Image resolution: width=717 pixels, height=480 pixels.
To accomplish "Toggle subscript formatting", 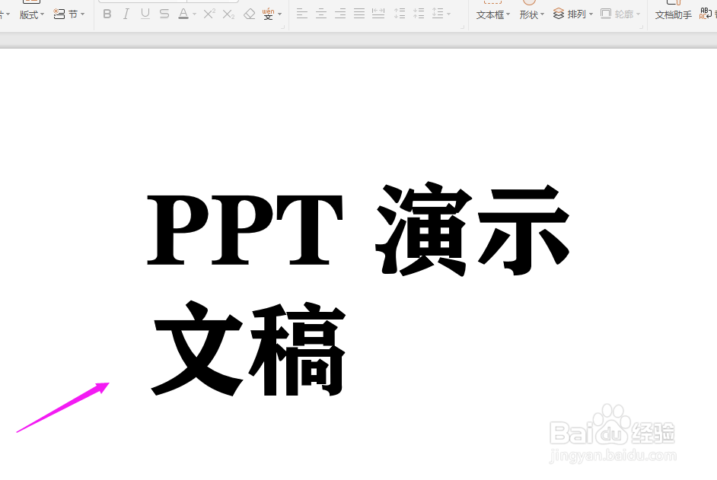I will click(x=228, y=13).
